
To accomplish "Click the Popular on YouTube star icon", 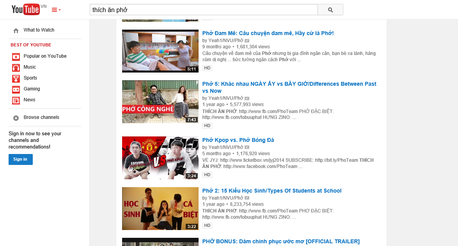I will coord(16,57).
